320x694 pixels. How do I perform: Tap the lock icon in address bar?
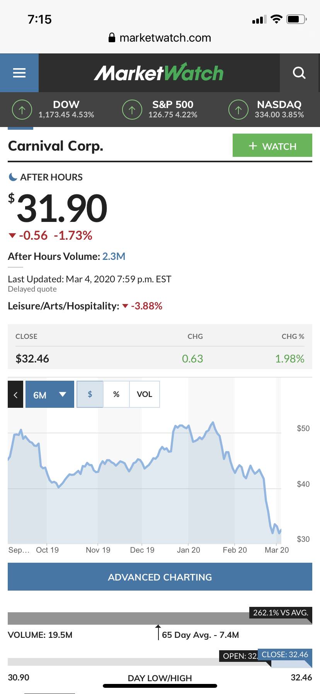(112, 38)
